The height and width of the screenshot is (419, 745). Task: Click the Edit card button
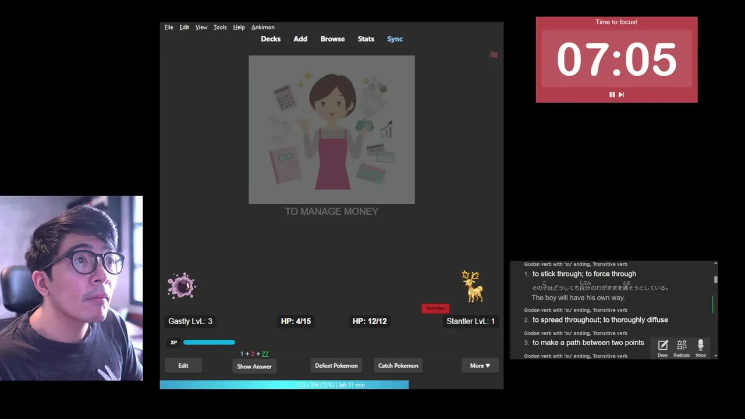point(183,365)
